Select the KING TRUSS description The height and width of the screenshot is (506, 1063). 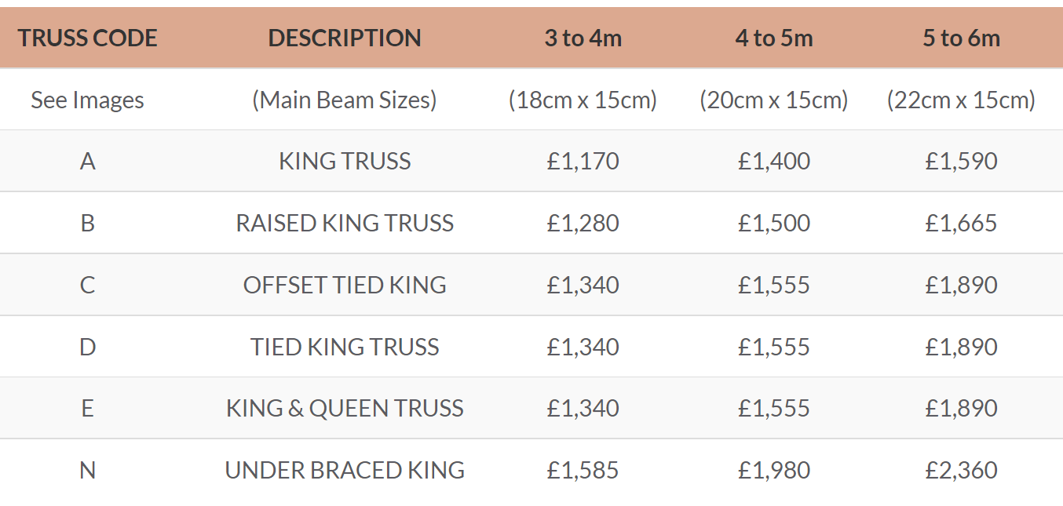345,161
